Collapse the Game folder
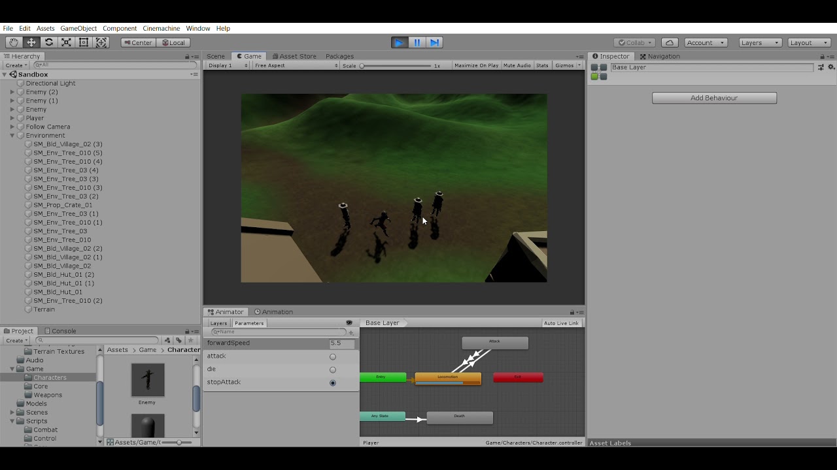This screenshot has height=470, width=837. 12,369
